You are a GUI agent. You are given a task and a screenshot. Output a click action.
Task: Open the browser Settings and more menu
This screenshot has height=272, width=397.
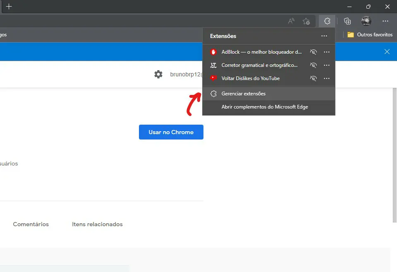[385, 21]
